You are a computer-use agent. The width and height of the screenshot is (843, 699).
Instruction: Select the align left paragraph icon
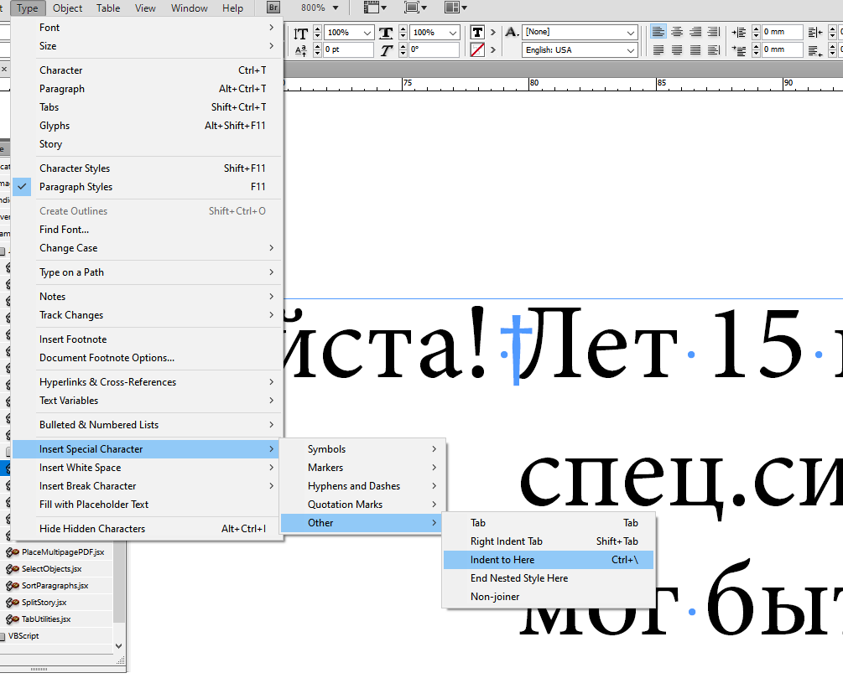click(658, 32)
